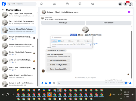Open Alex's conversation in the list
This screenshot has width=136, height=101.
(x=18, y=69)
